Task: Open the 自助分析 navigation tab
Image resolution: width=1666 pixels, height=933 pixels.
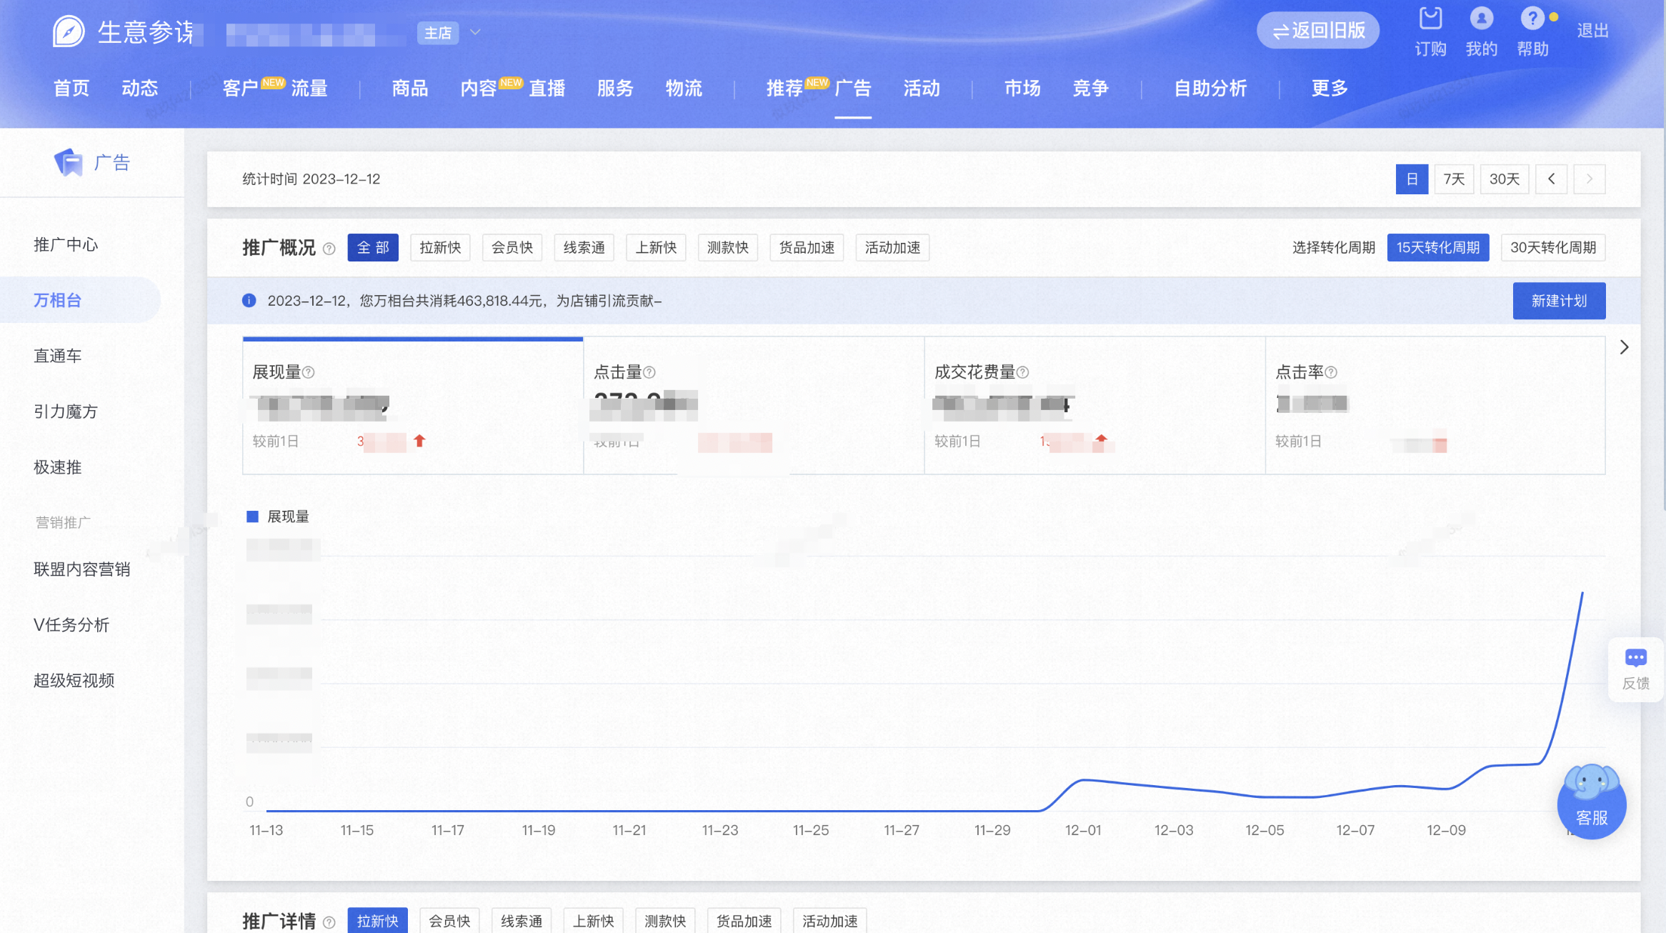Action: (1210, 88)
